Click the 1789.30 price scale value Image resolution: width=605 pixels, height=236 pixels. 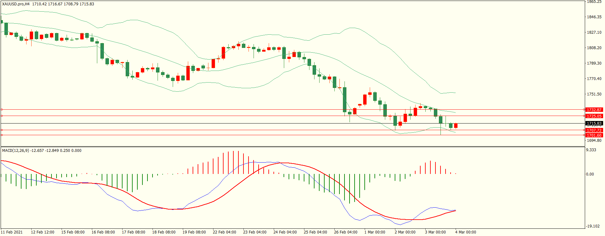coord(594,63)
